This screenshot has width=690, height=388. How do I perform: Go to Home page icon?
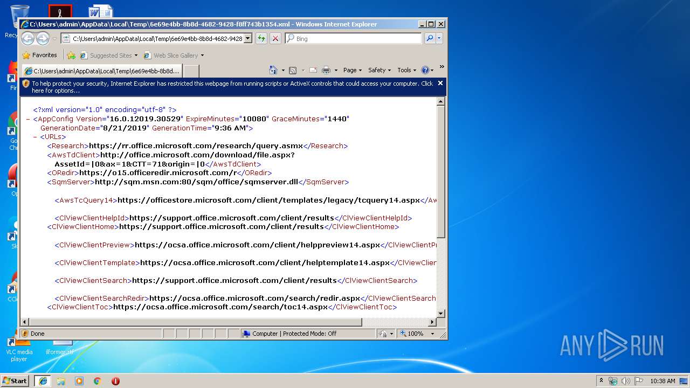[273, 70]
